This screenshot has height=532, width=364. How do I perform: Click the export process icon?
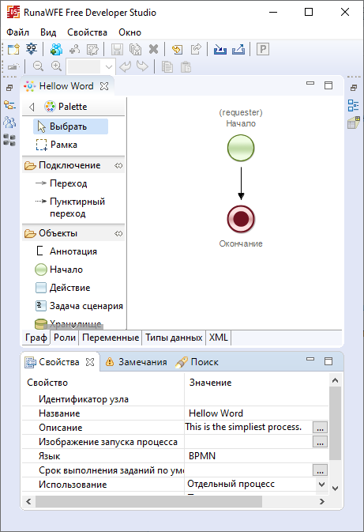(x=238, y=50)
